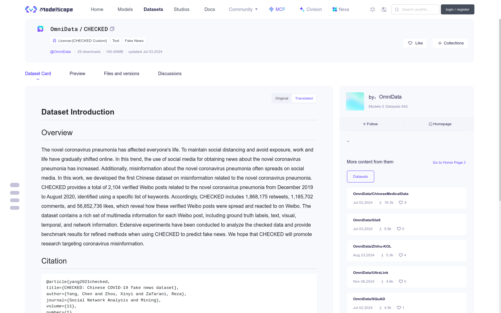Image resolution: width=501 pixels, height=313 pixels.
Task: Click the MCP diamond icon
Action: [x=271, y=9]
